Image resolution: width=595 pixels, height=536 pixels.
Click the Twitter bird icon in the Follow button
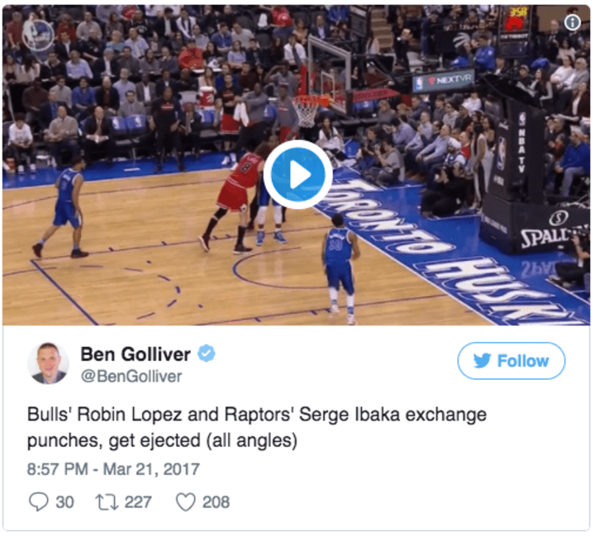coord(482,361)
